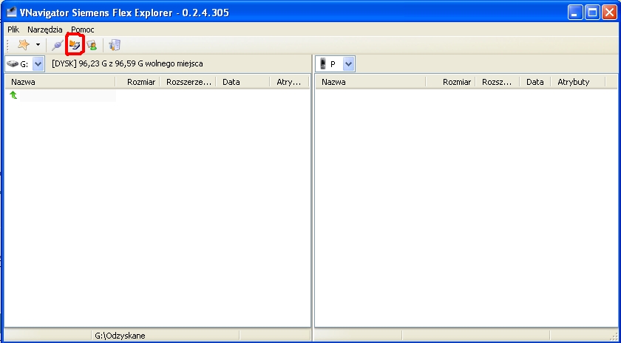Expand the P phone drive selector dropdown

pos(348,64)
